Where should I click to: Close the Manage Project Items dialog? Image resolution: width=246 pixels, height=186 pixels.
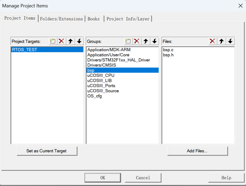pyautogui.click(x=240, y=6)
